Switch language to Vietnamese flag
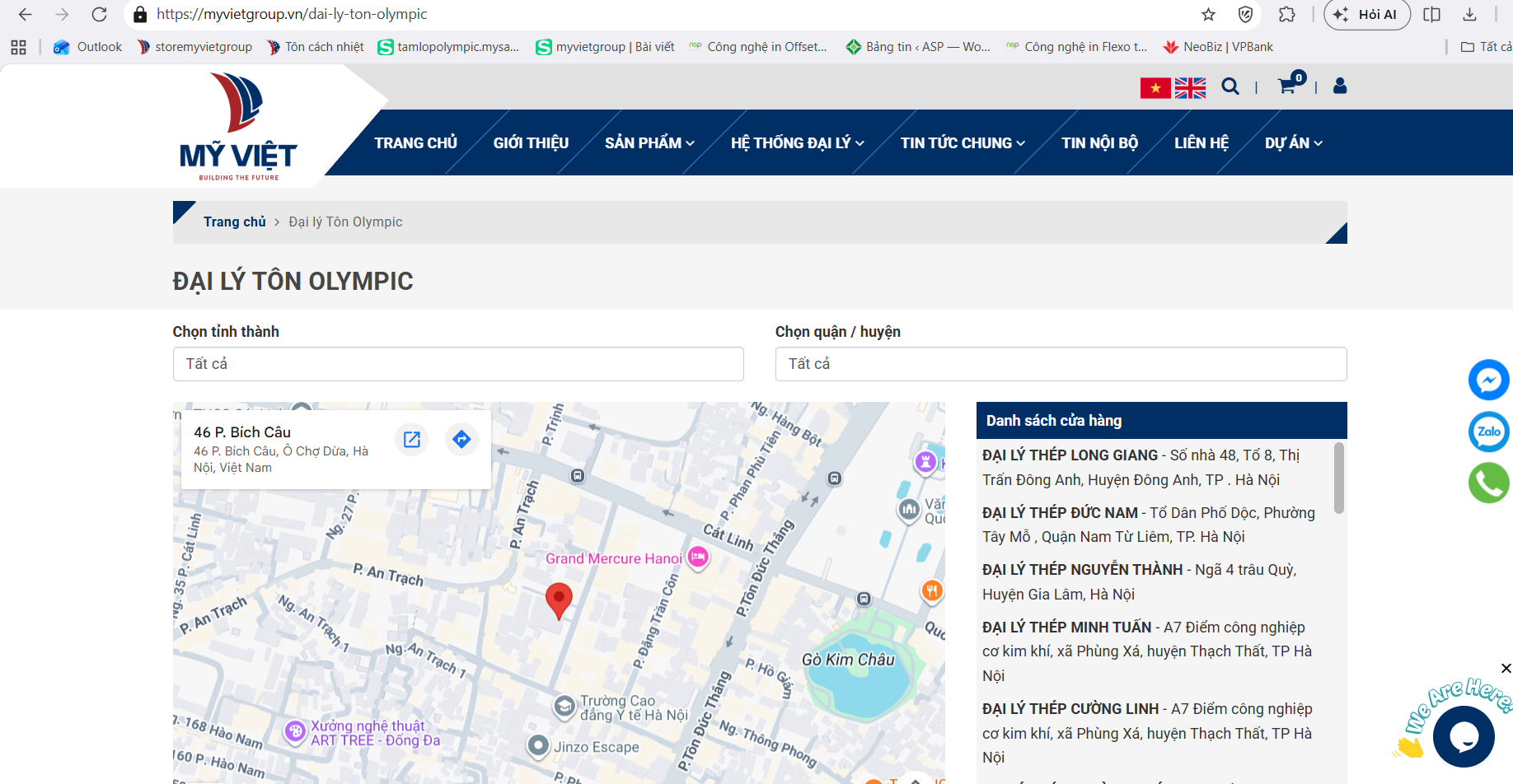 coord(1155,87)
